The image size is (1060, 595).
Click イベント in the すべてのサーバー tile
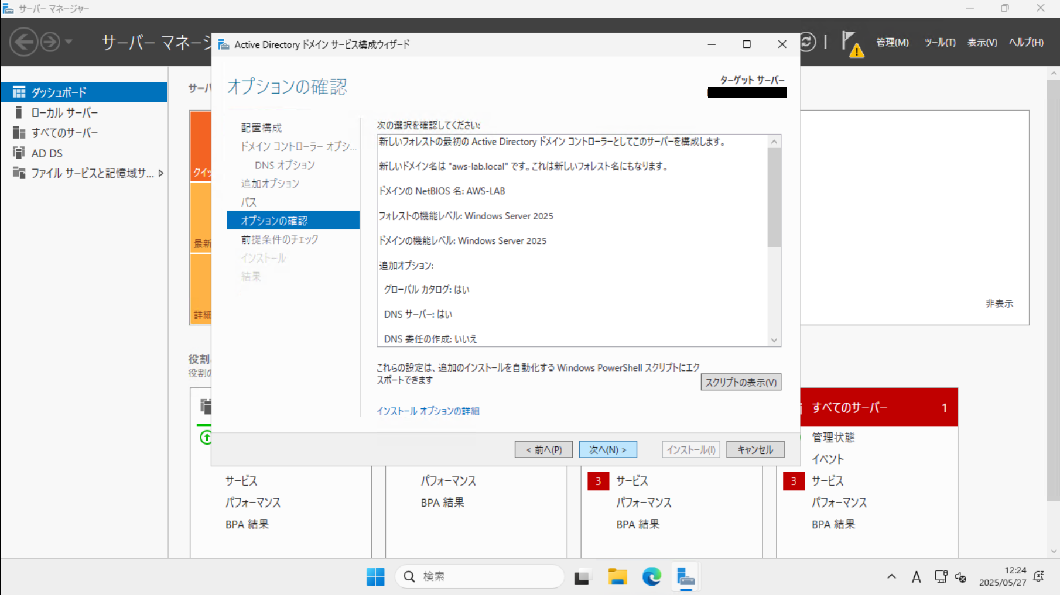coord(828,459)
